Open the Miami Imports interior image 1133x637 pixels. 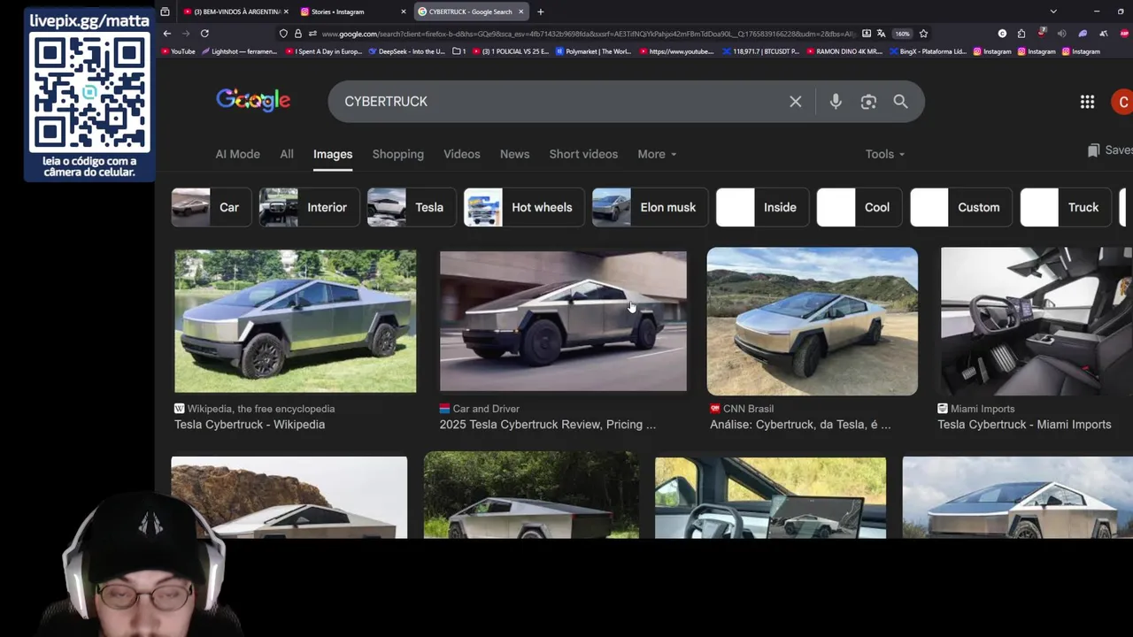point(1037,321)
